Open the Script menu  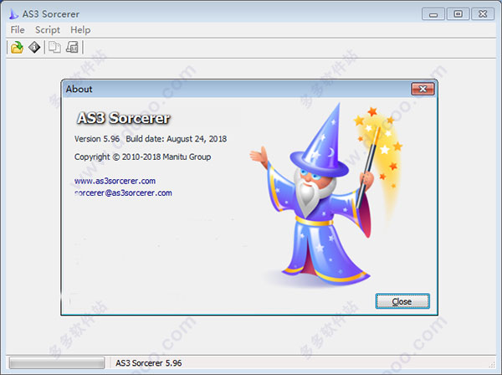point(48,30)
